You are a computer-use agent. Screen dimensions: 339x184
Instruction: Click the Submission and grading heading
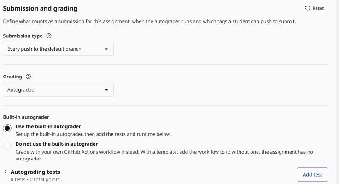[x=40, y=8]
